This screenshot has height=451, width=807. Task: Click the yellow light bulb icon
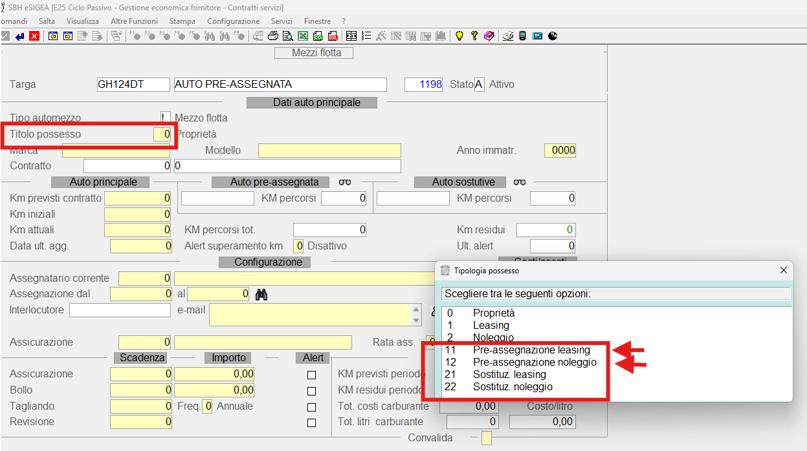pyautogui.click(x=459, y=36)
